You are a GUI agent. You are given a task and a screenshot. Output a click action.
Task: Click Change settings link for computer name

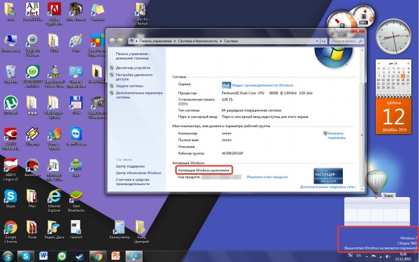coord(336,136)
